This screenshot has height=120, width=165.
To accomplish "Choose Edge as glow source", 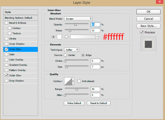I will click(x=83, y=55).
